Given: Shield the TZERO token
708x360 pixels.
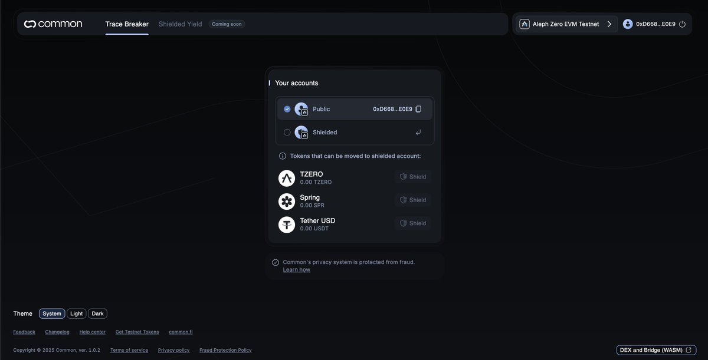Looking at the screenshot, I should coord(413,177).
